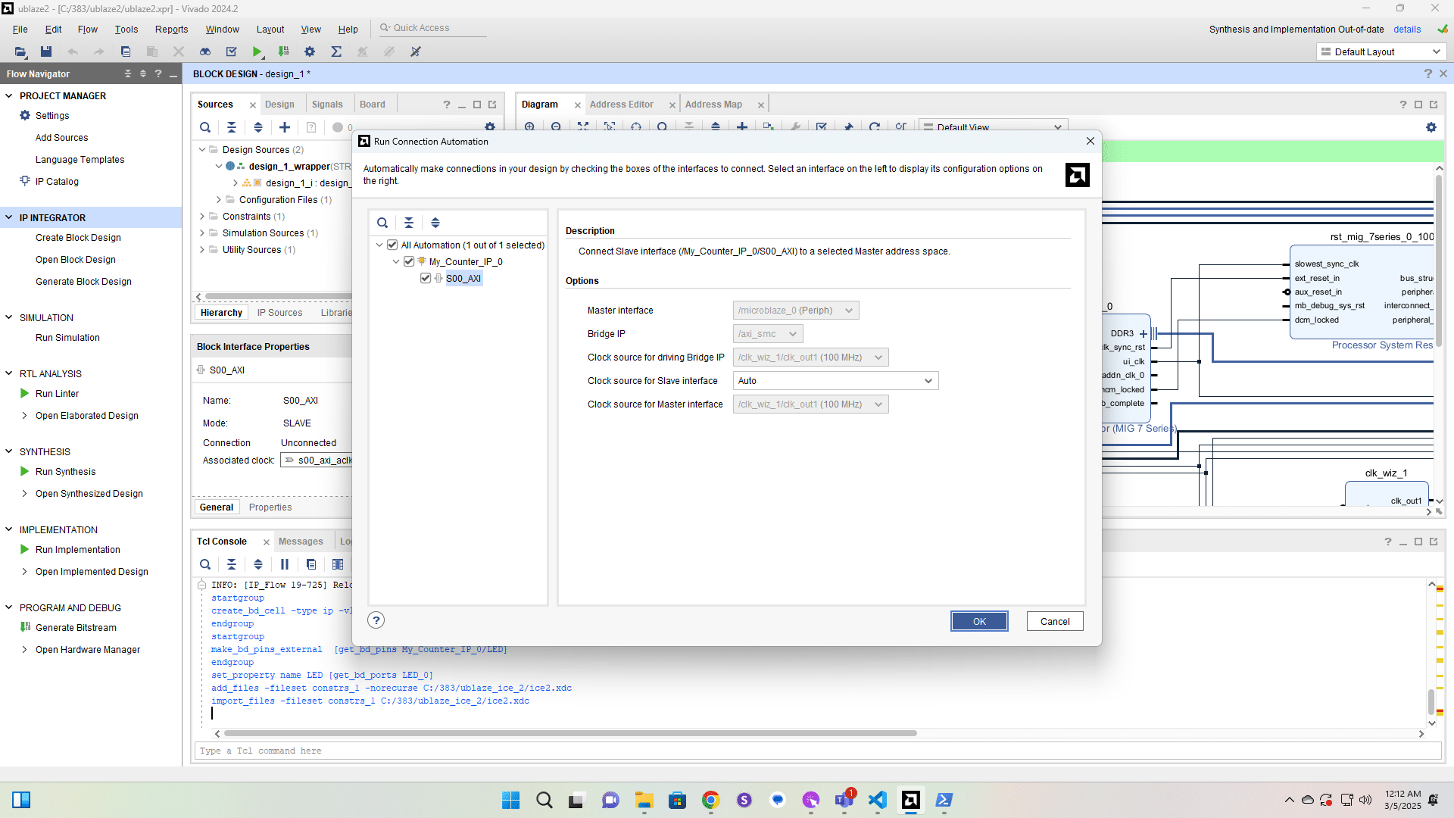Click the Tcl command input field
Viewport: 1454px width, 818px height.
coord(818,751)
